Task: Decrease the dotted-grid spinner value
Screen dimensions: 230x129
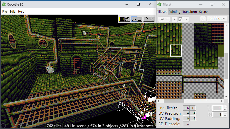Action: click(x=225, y=110)
